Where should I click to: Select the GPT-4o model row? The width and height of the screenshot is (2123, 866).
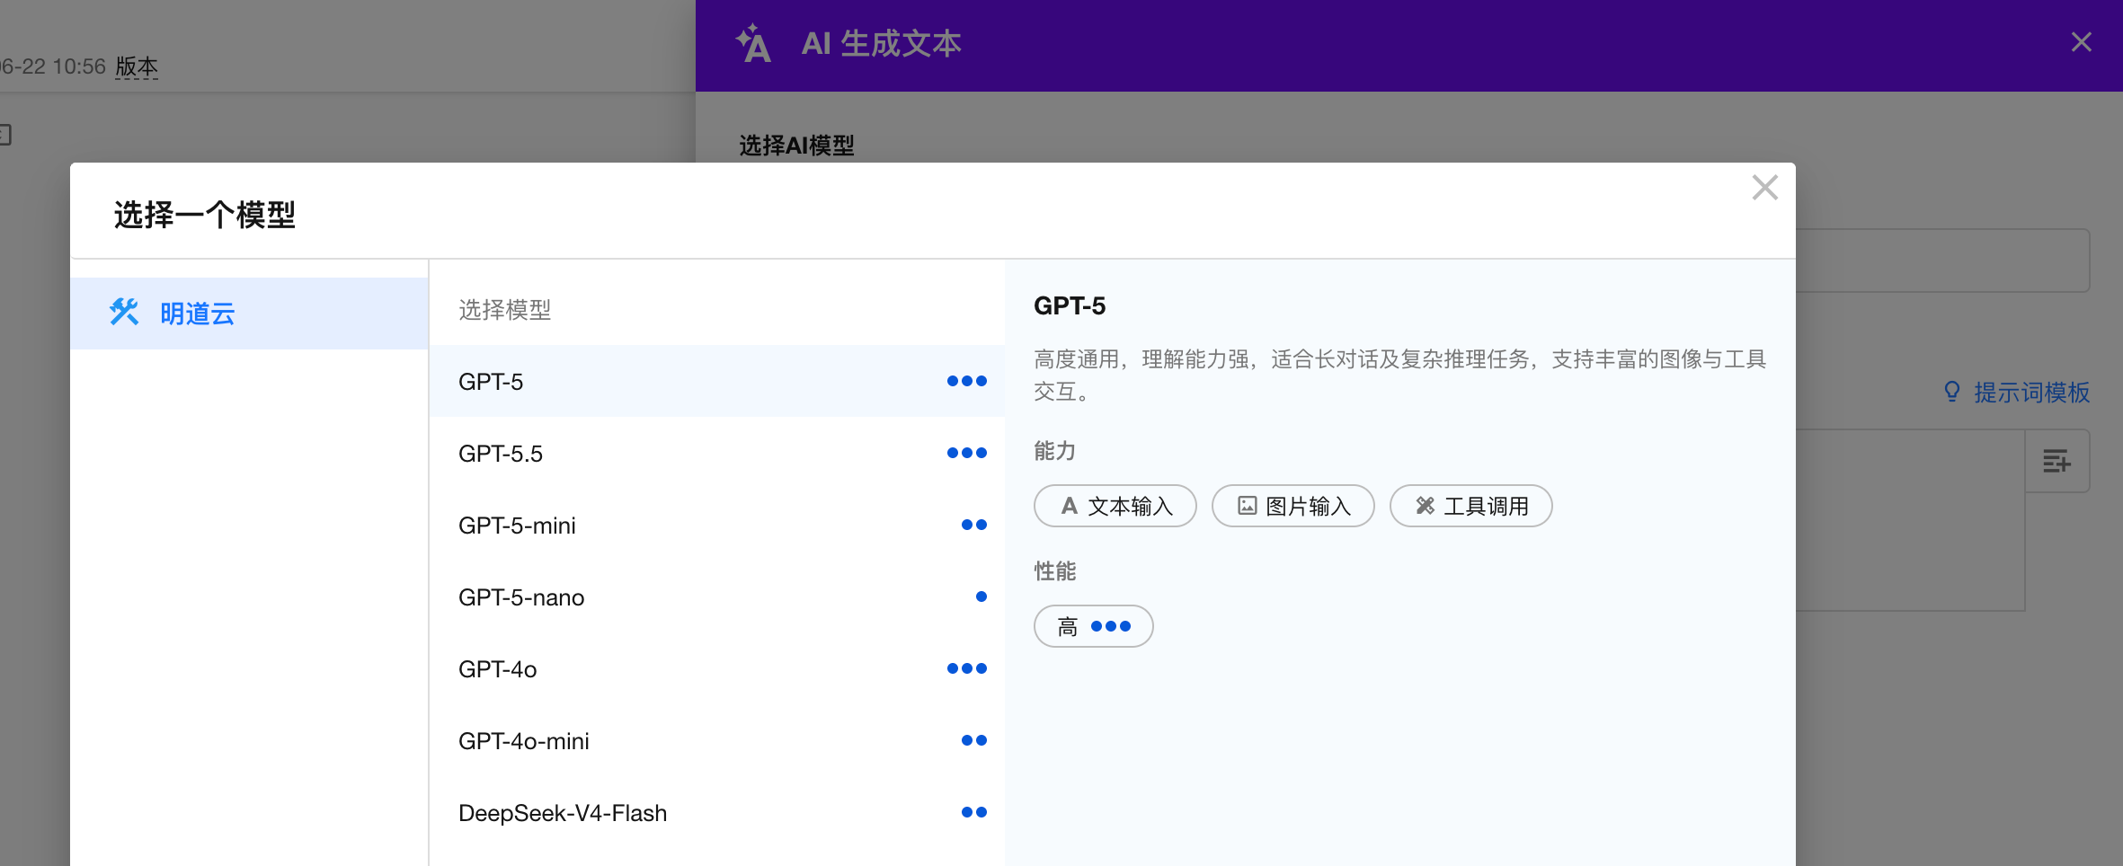click(716, 668)
